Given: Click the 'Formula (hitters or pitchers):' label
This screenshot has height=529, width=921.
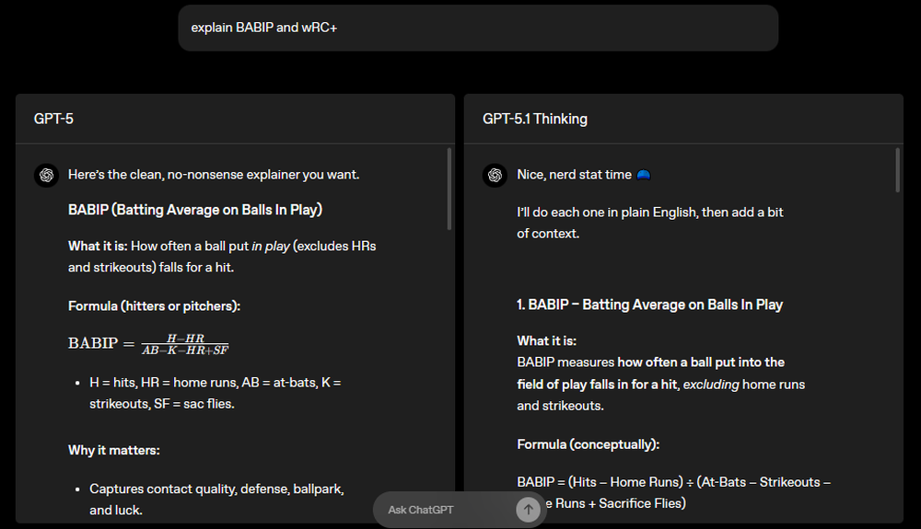Looking at the screenshot, I should [x=154, y=306].
